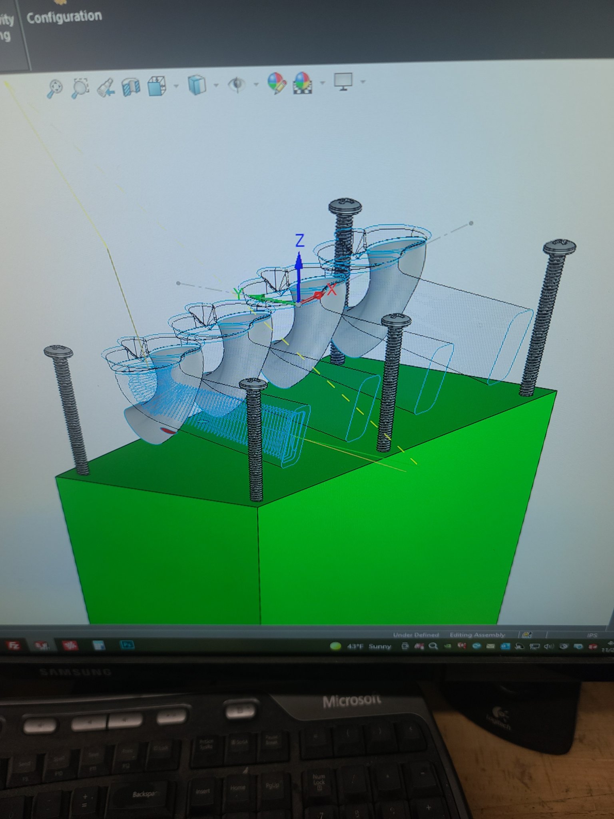
Task: Open Photoshop from the taskbar
Action: (127, 645)
